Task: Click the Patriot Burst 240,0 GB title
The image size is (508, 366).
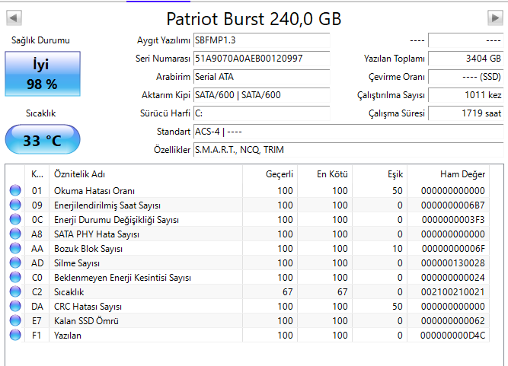Action: [x=254, y=19]
